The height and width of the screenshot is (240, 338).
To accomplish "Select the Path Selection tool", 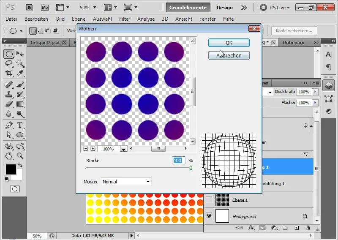I will (8, 135).
